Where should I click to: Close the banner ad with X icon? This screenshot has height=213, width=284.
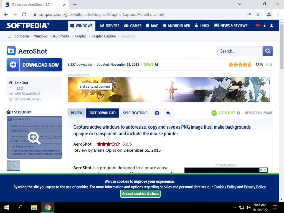coord(267,80)
